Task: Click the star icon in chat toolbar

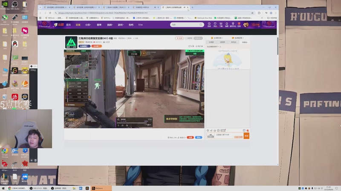Action: 215,131
